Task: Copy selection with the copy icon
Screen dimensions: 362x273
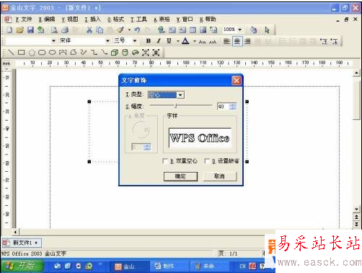Action: click(x=100, y=30)
